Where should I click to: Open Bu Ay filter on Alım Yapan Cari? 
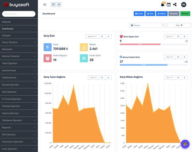pos(169,36)
